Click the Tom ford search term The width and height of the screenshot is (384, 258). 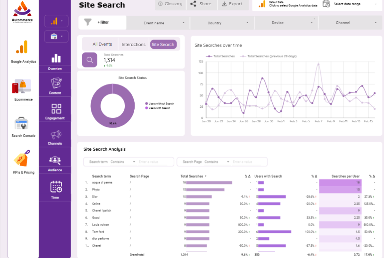click(x=98, y=232)
